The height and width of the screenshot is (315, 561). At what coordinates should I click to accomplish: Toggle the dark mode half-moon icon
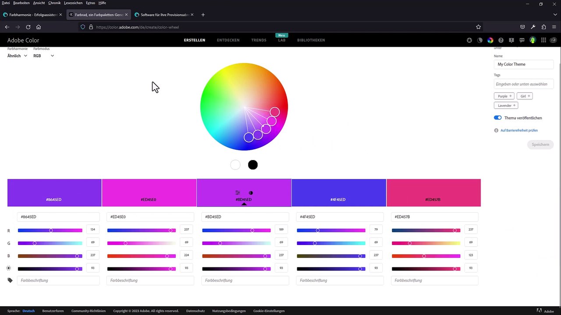480,40
